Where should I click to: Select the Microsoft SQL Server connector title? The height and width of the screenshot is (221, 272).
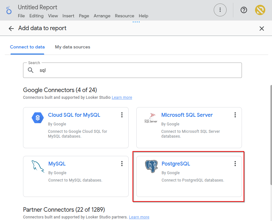pos(187,115)
